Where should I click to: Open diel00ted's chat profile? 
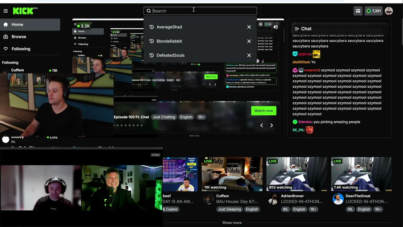tap(301, 62)
